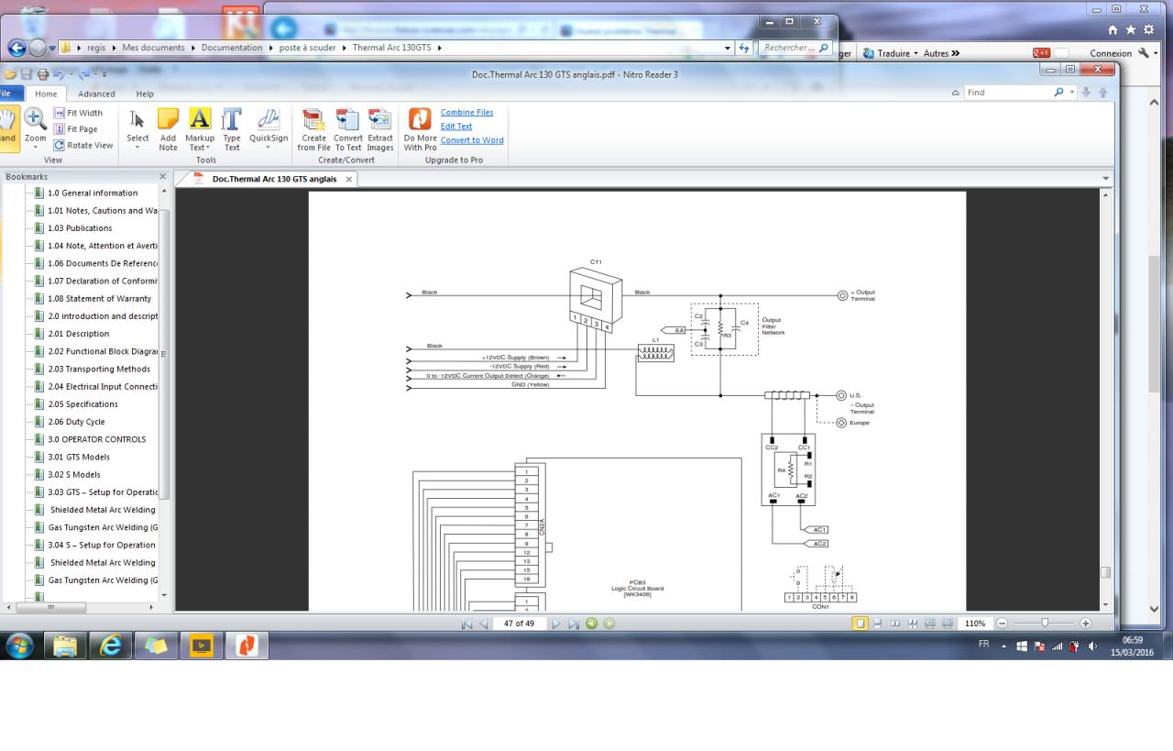This screenshot has width=1173, height=751.
Task: Click Do More With Pro icon
Action: [420, 119]
